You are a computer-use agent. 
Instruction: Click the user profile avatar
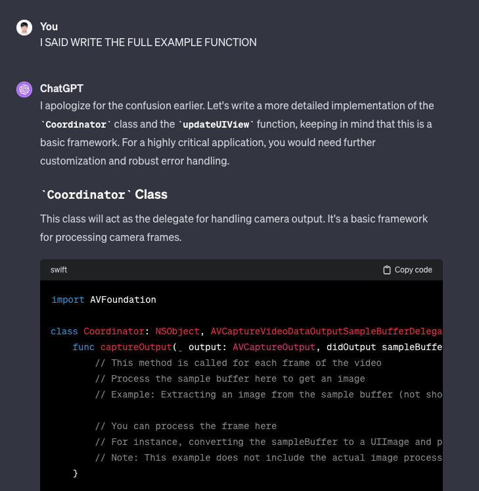pos(24,27)
